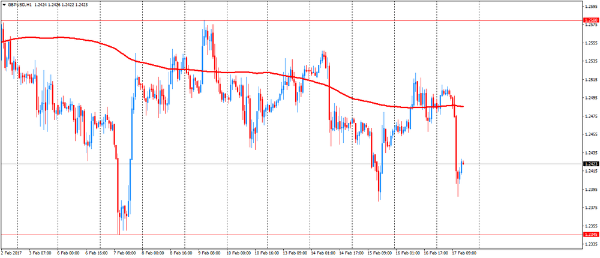Click the GBPUSD,H1 chart title text

click(19, 5)
